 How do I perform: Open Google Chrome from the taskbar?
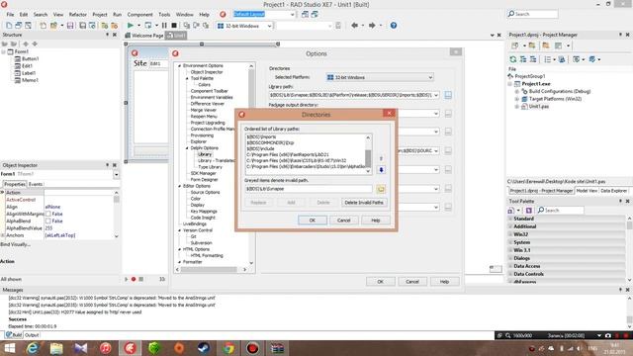tap(228, 348)
